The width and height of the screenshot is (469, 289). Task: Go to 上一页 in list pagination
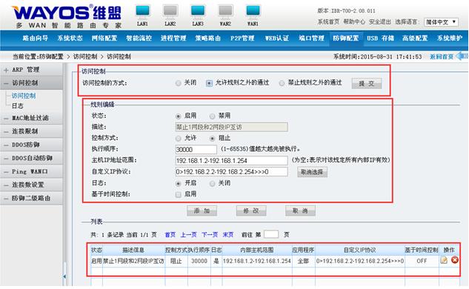click(x=189, y=235)
